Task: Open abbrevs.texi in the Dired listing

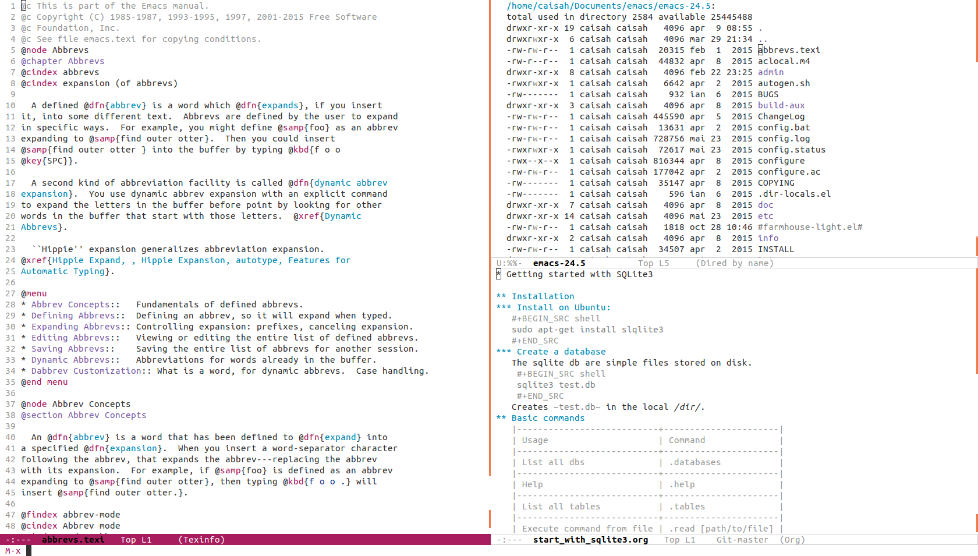Action: click(x=789, y=50)
